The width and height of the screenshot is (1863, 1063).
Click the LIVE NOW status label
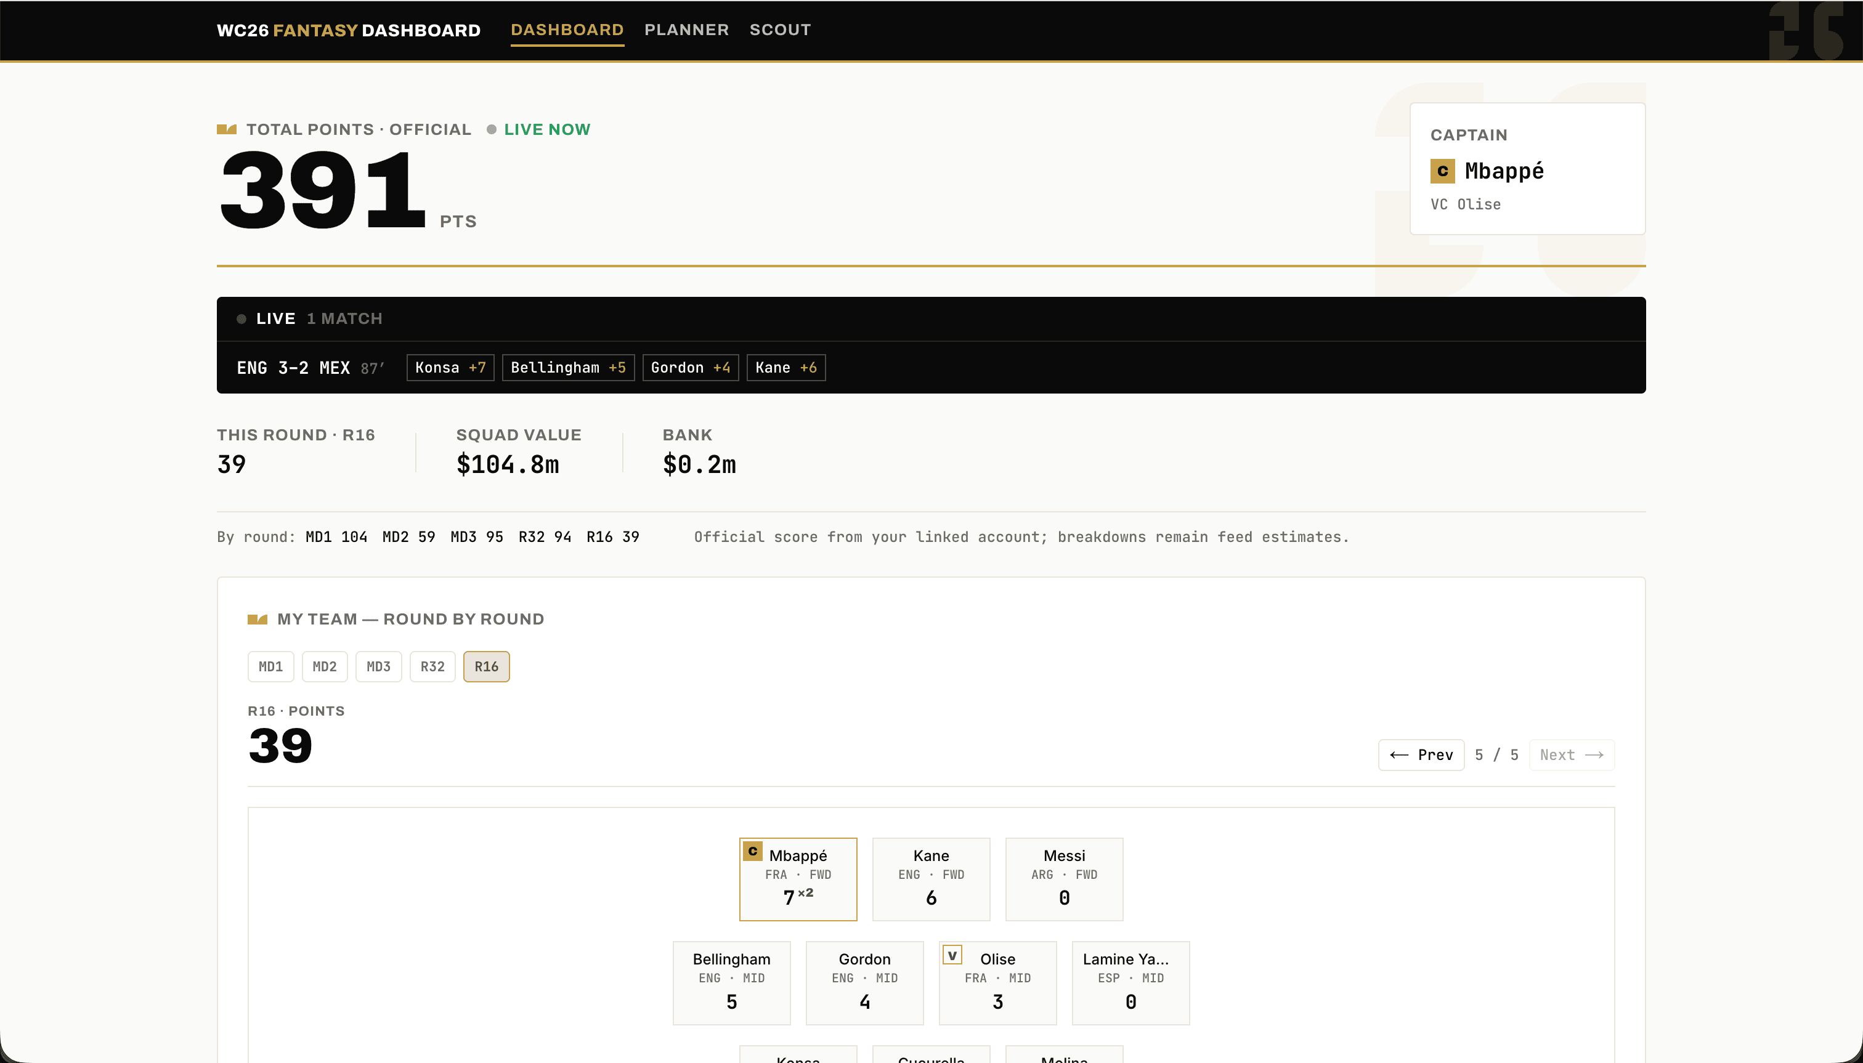pyautogui.click(x=547, y=129)
